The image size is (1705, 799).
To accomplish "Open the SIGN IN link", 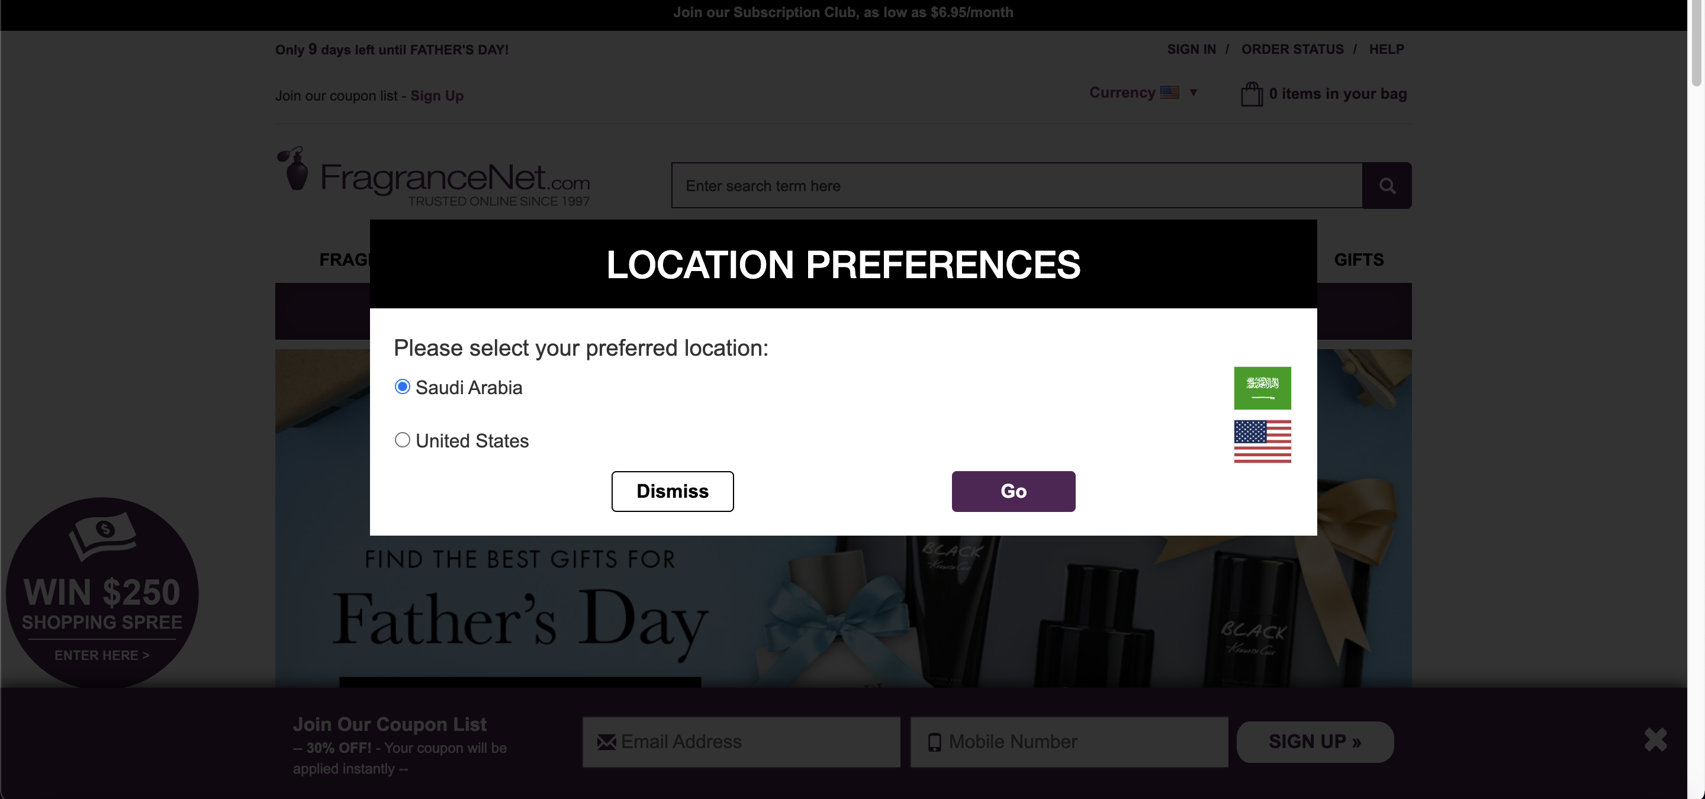I will [1191, 50].
